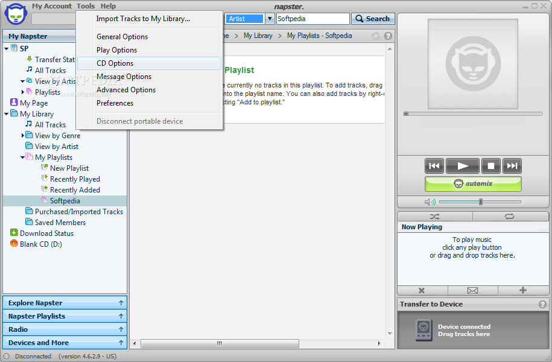Open the Artist search type dropdown arrow

pos(270,19)
